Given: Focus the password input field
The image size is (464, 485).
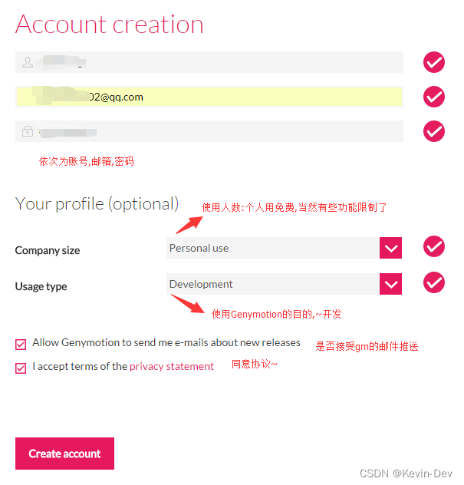Looking at the screenshot, I should tap(209, 131).
